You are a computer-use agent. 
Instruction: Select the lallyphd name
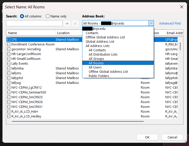17,78
